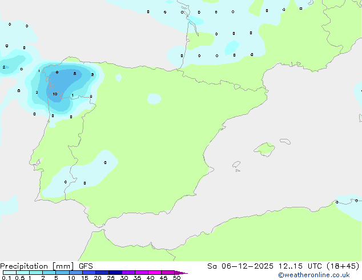Image resolution: width=362 pixels, height=280 pixels.
Task: Click the "Sa 06-12-2025" date text
Action: [240, 266]
